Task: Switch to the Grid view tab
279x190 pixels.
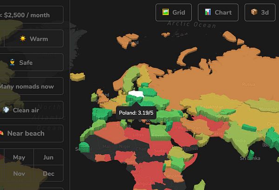Action: (x=173, y=13)
